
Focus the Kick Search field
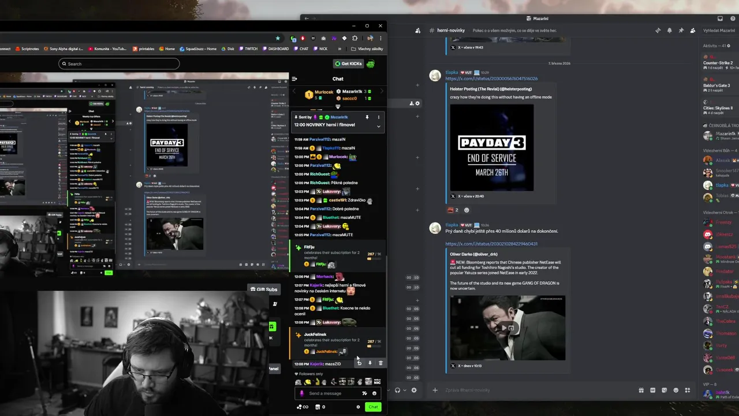pyautogui.click(x=119, y=64)
